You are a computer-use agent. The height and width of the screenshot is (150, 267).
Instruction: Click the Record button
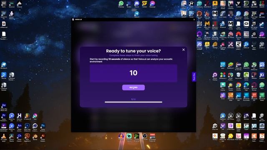pos(133,87)
